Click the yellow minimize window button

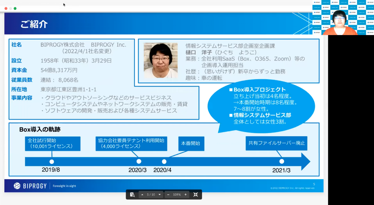[10, 8]
